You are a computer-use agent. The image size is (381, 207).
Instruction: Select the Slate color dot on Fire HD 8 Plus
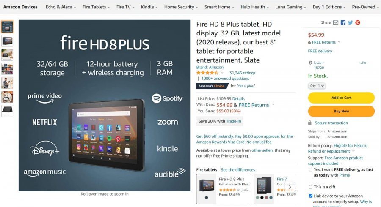click(206, 198)
